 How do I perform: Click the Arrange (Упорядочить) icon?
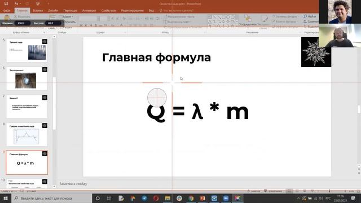248,19
